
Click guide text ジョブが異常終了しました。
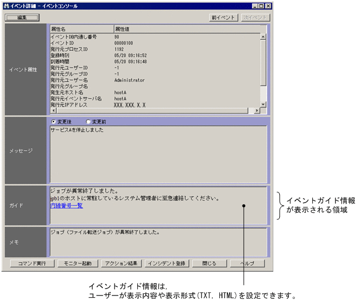(84, 191)
